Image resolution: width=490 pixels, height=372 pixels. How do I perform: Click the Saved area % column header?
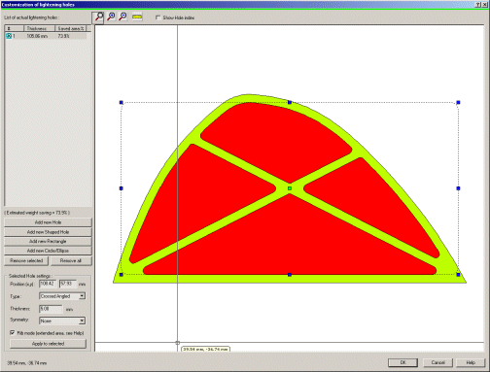coord(71,28)
